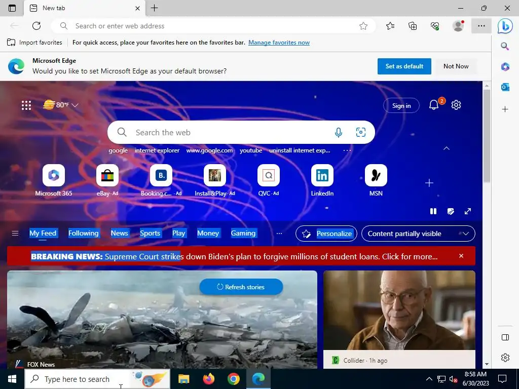Screen dimensions: 519x389
Task: Open Bing chat sidebar icon
Action: pyautogui.click(x=505, y=26)
